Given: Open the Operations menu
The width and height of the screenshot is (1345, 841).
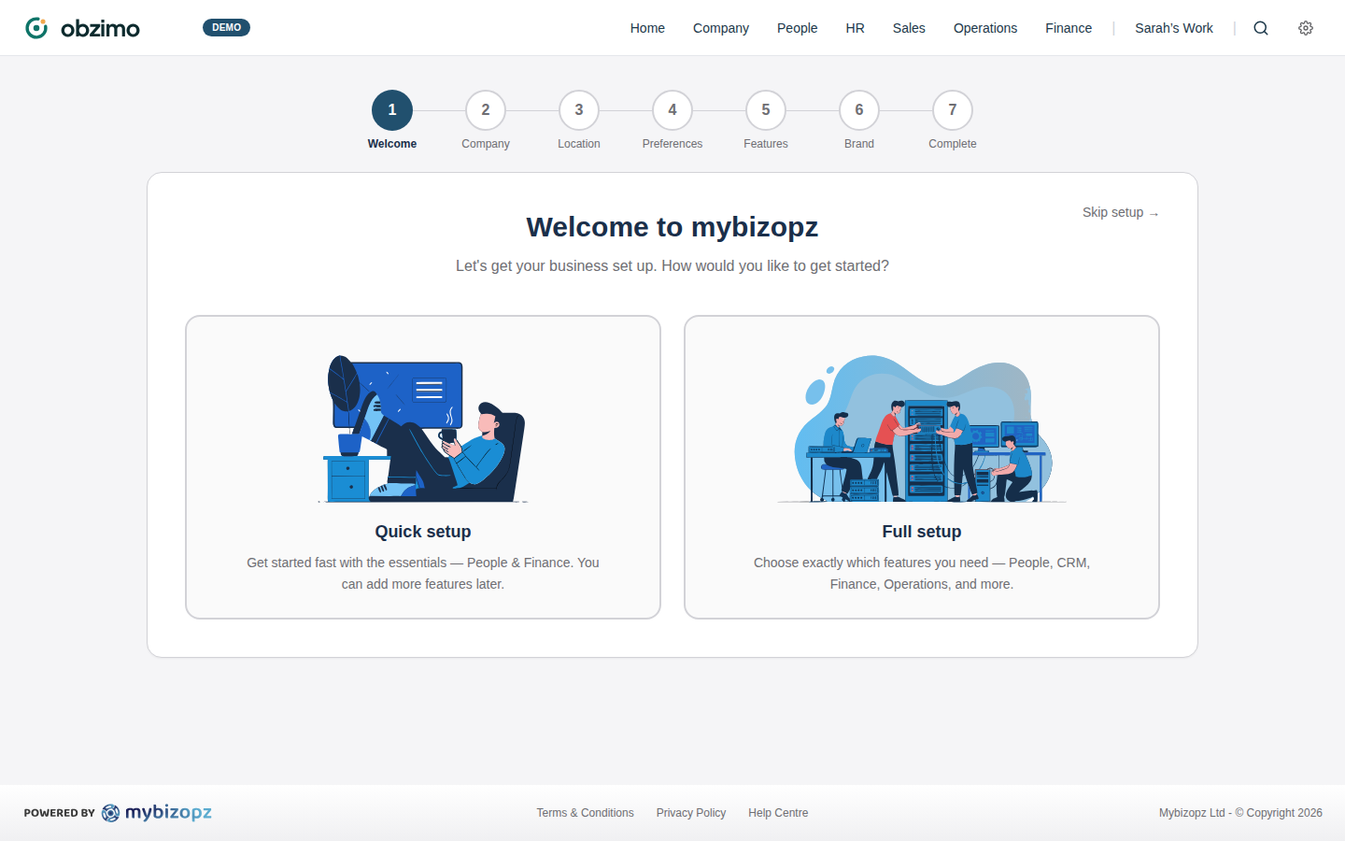Looking at the screenshot, I should tap(985, 28).
